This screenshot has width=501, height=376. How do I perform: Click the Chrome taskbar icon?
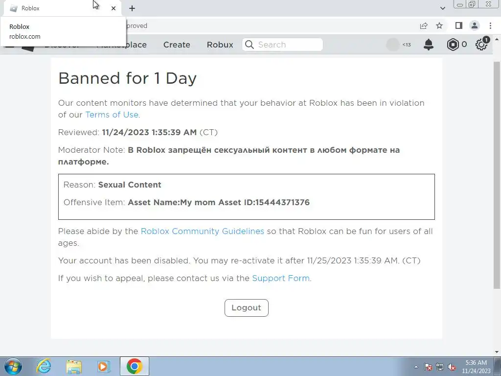(x=134, y=366)
